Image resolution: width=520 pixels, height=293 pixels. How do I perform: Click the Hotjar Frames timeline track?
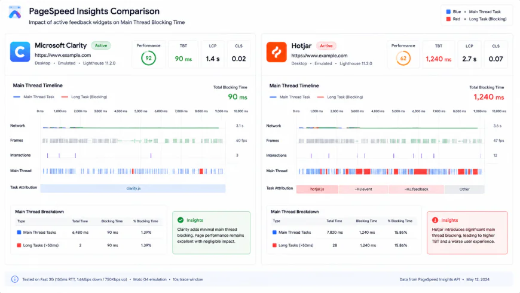[390, 141]
